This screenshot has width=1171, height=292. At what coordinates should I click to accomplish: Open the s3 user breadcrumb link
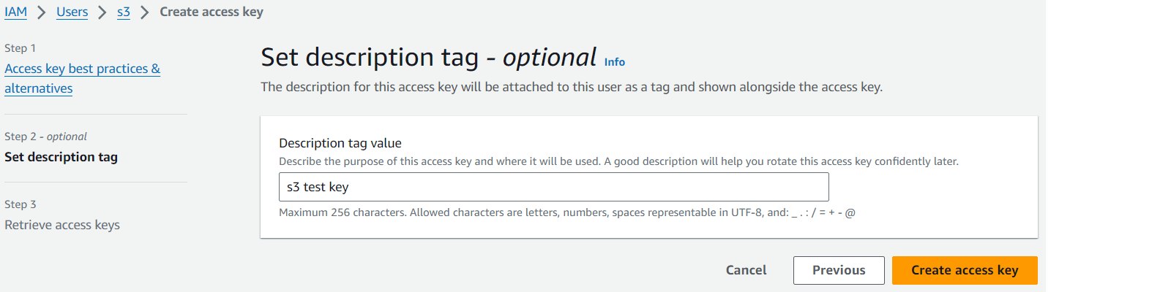(x=123, y=12)
